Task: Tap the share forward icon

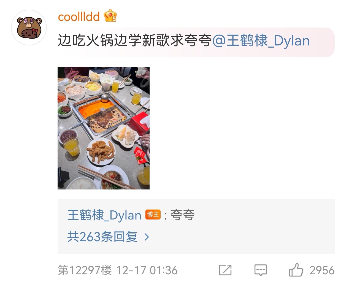Action: pos(225,270)
